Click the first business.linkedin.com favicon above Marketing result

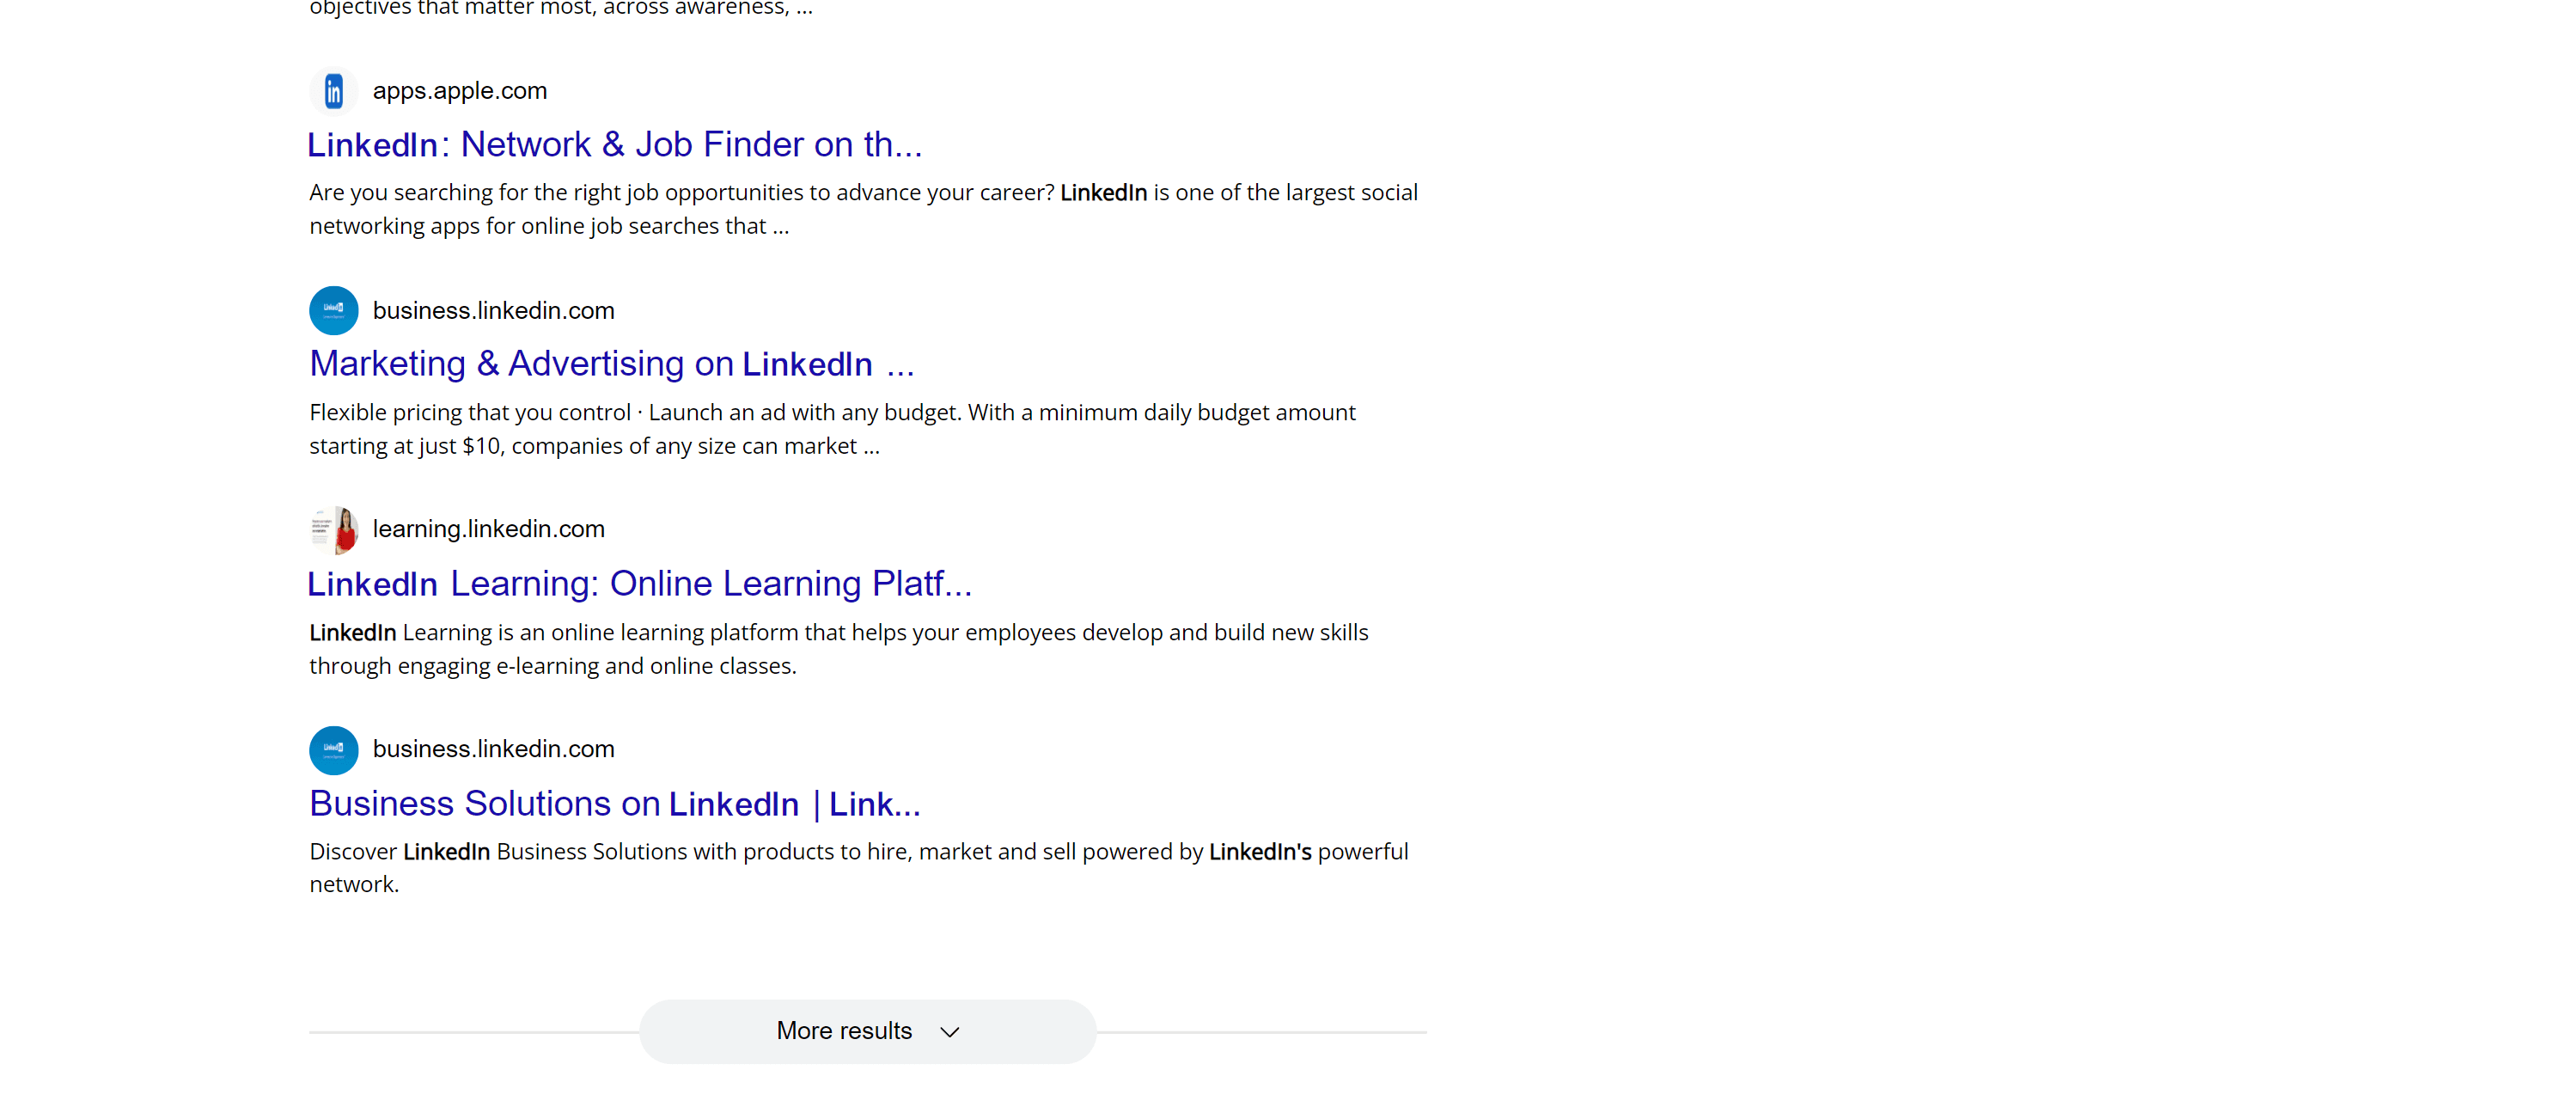(333, 311)
